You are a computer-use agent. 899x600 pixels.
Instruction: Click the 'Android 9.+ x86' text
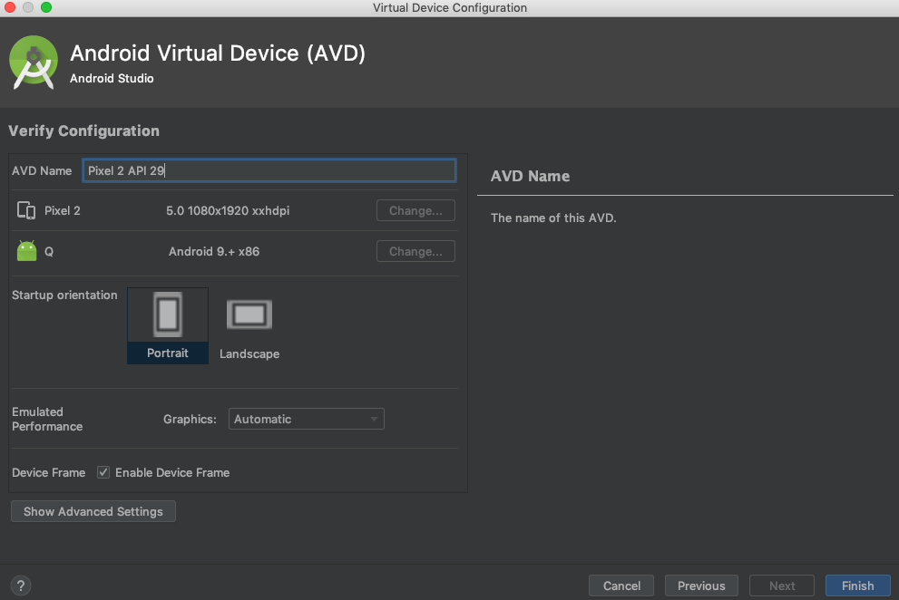(x=214, y=252)
